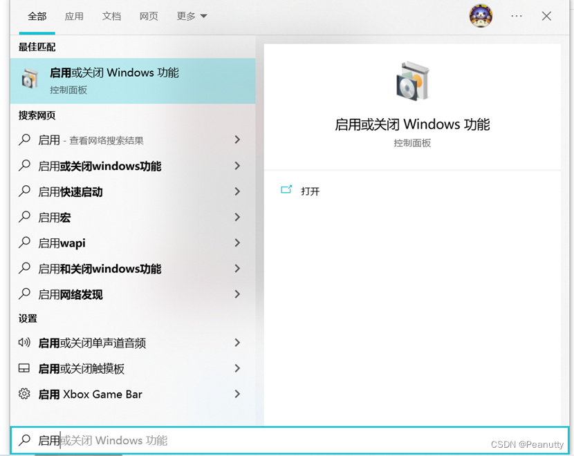
Task: Click the large Windows Features icon in preview pane
Action: click(x=413, y=81)
